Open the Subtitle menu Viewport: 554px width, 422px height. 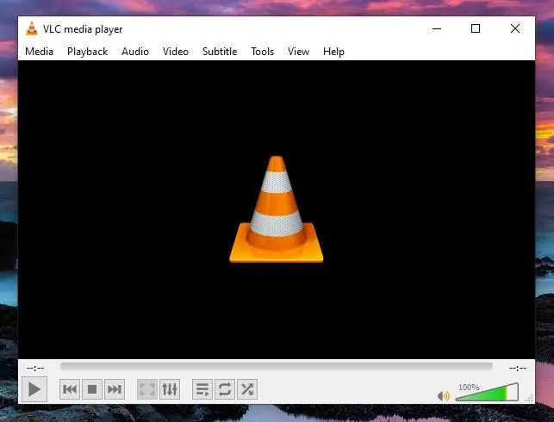click(x=220, y=52)
